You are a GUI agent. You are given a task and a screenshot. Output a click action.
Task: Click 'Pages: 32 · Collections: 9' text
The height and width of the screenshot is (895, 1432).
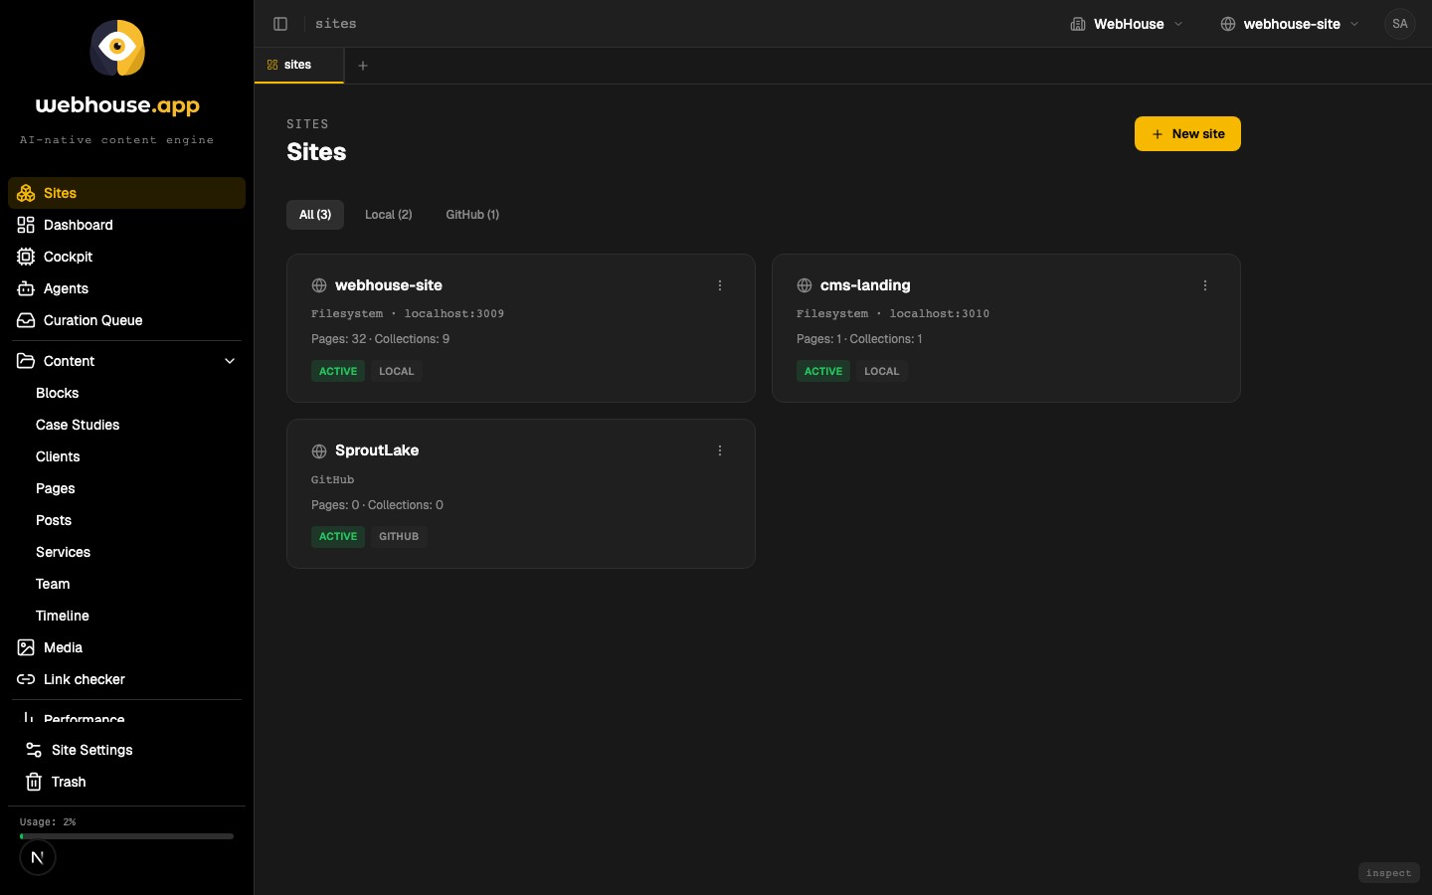point(380,339)
